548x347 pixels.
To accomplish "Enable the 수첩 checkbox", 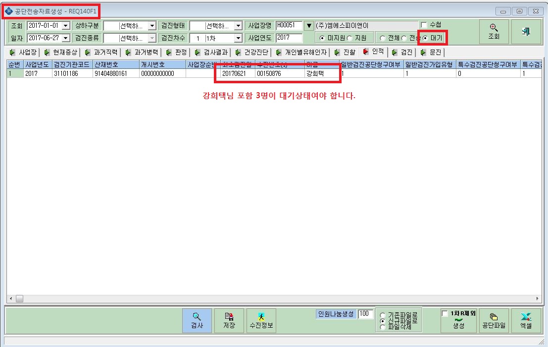I will pos(424,25).
